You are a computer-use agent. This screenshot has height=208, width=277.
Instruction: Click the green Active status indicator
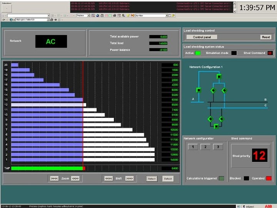coord(198,53)
